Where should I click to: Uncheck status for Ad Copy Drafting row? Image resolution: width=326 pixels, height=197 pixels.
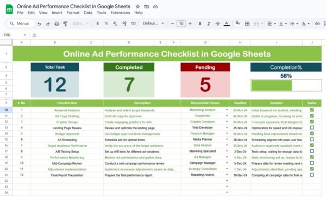click(312, 116)
